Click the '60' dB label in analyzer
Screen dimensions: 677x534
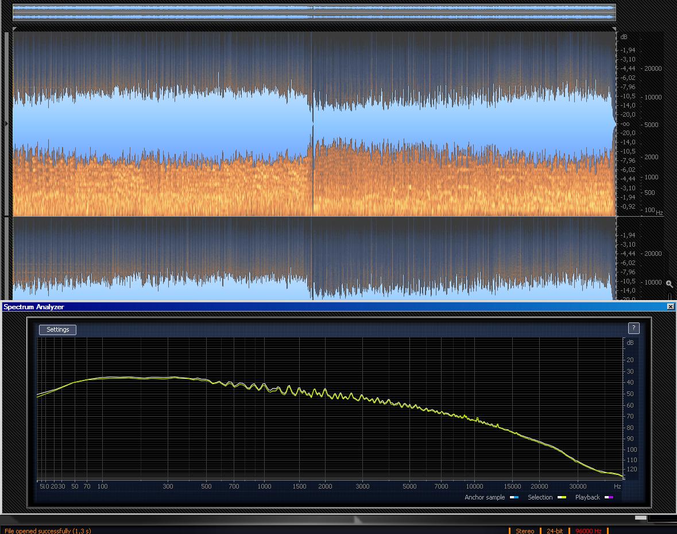point(630,405)
